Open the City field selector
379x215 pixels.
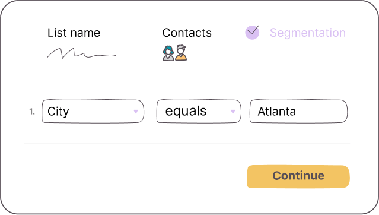pyautogui.click(x=93, y=112)
